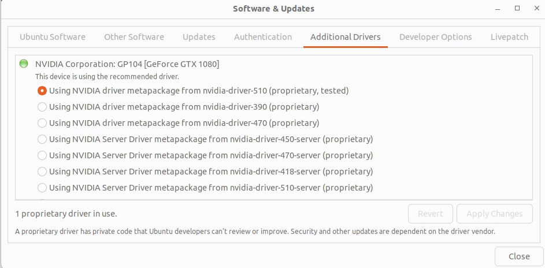Click the Revert button
Screen dimensions: 545x268
point(431,214)
